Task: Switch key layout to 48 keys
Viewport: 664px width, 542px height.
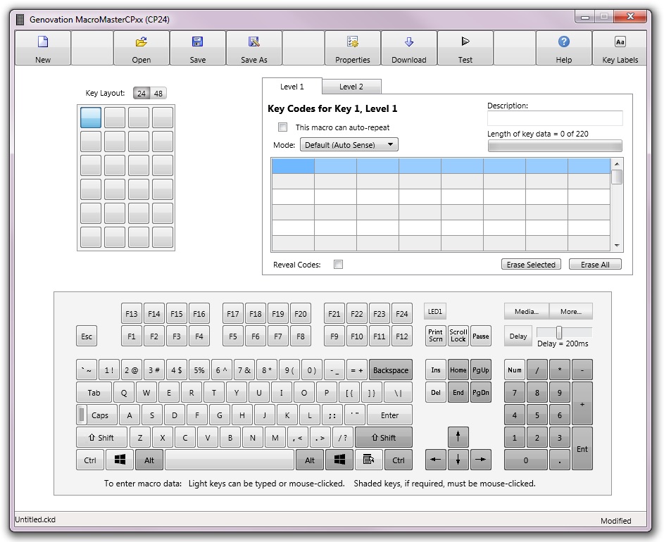Action: coord(158,94)
